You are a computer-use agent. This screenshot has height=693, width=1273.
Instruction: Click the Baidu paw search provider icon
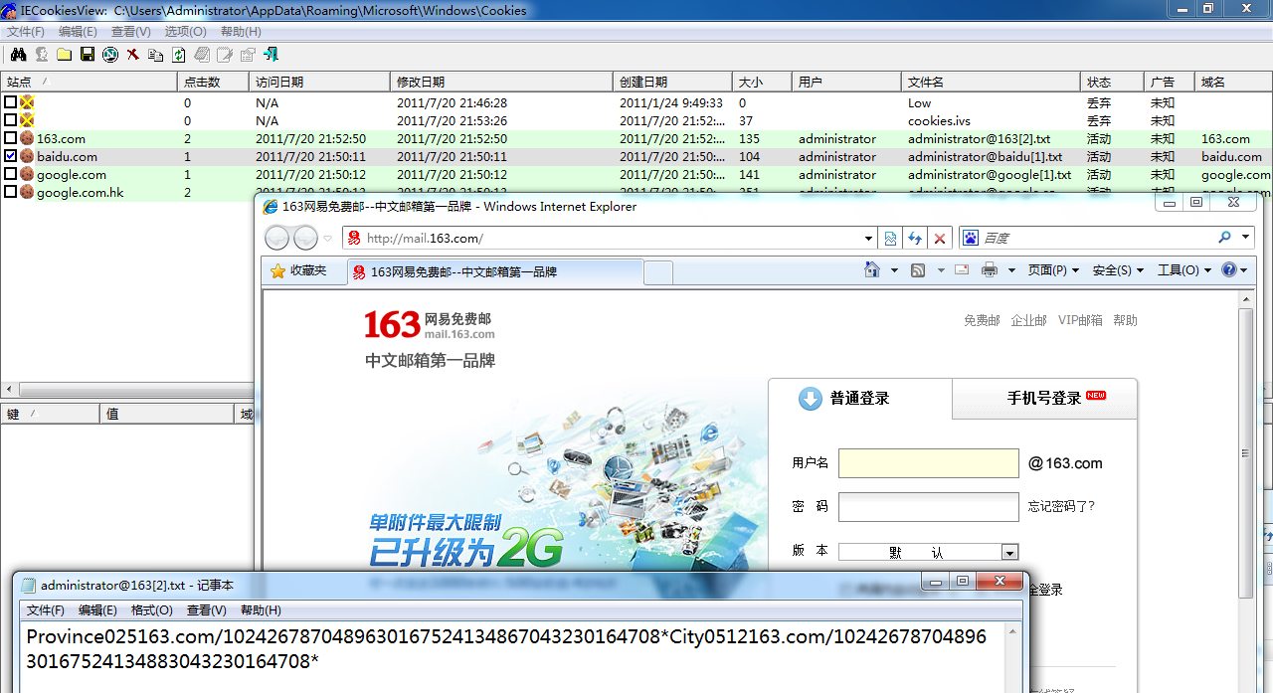click(x=971, y=238)
